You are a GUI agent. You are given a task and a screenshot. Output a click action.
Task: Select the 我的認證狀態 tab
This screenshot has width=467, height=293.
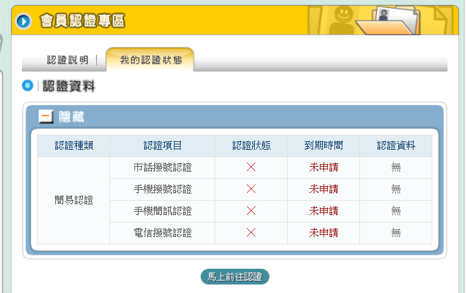click(150, 60)
